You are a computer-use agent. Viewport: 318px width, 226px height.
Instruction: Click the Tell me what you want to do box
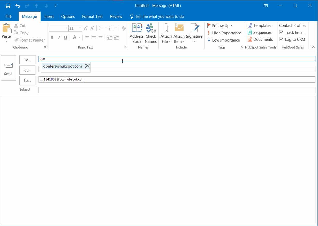click(x=157, y=16)
